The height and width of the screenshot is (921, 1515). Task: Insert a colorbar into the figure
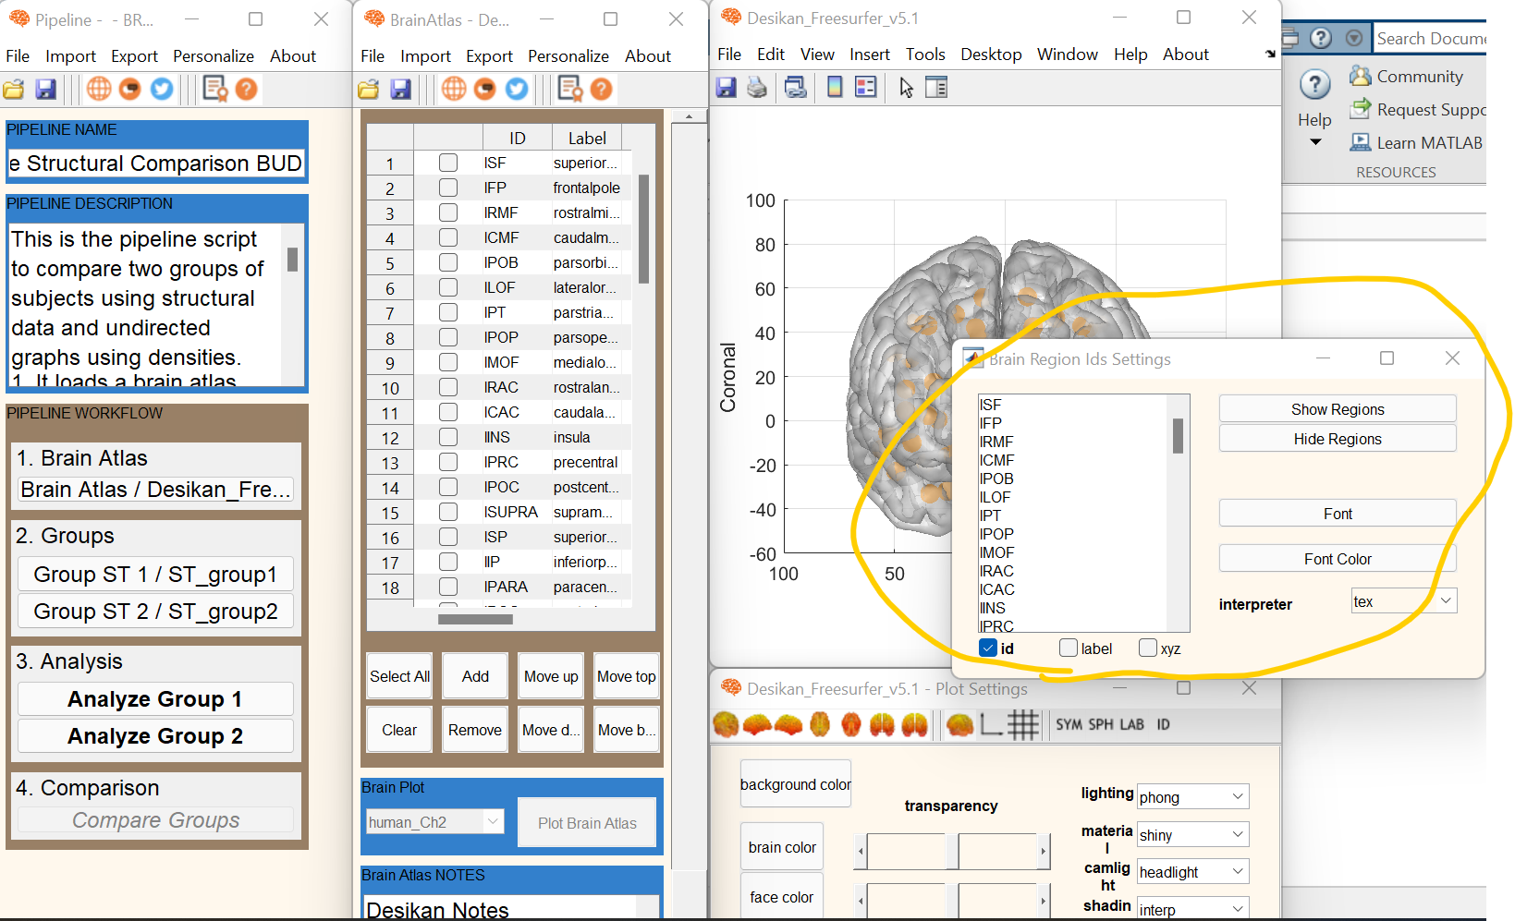tap(835, 87)
